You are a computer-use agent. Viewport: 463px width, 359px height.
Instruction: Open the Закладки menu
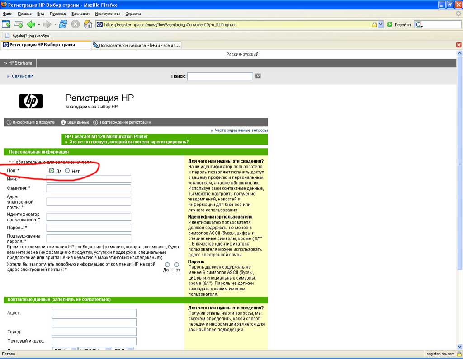click(80, 14)
